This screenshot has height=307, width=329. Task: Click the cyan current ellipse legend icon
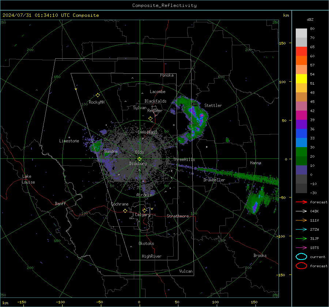click(301, 257)
